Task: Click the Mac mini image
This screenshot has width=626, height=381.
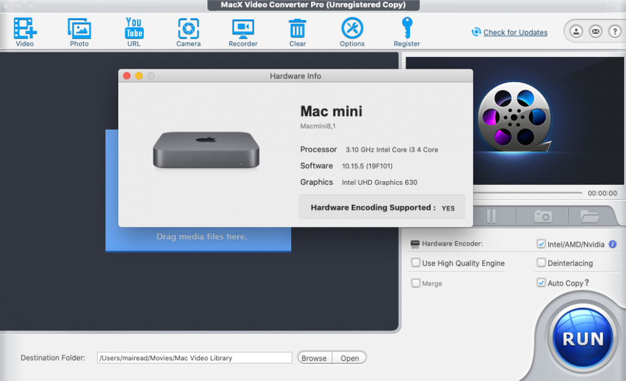Action: tap(206, 150)
